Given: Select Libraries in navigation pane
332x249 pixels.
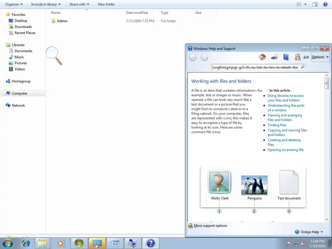Looking at the screenshot, I should 18,45.
